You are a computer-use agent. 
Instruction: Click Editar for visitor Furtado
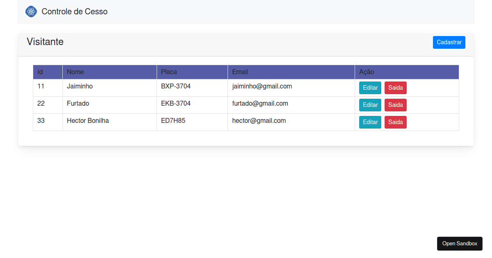pyautogui.click(x=370, y=105)
